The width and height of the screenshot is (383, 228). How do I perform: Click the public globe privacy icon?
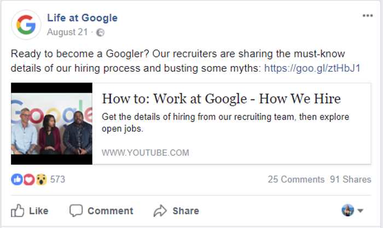(x=100, y=33)
